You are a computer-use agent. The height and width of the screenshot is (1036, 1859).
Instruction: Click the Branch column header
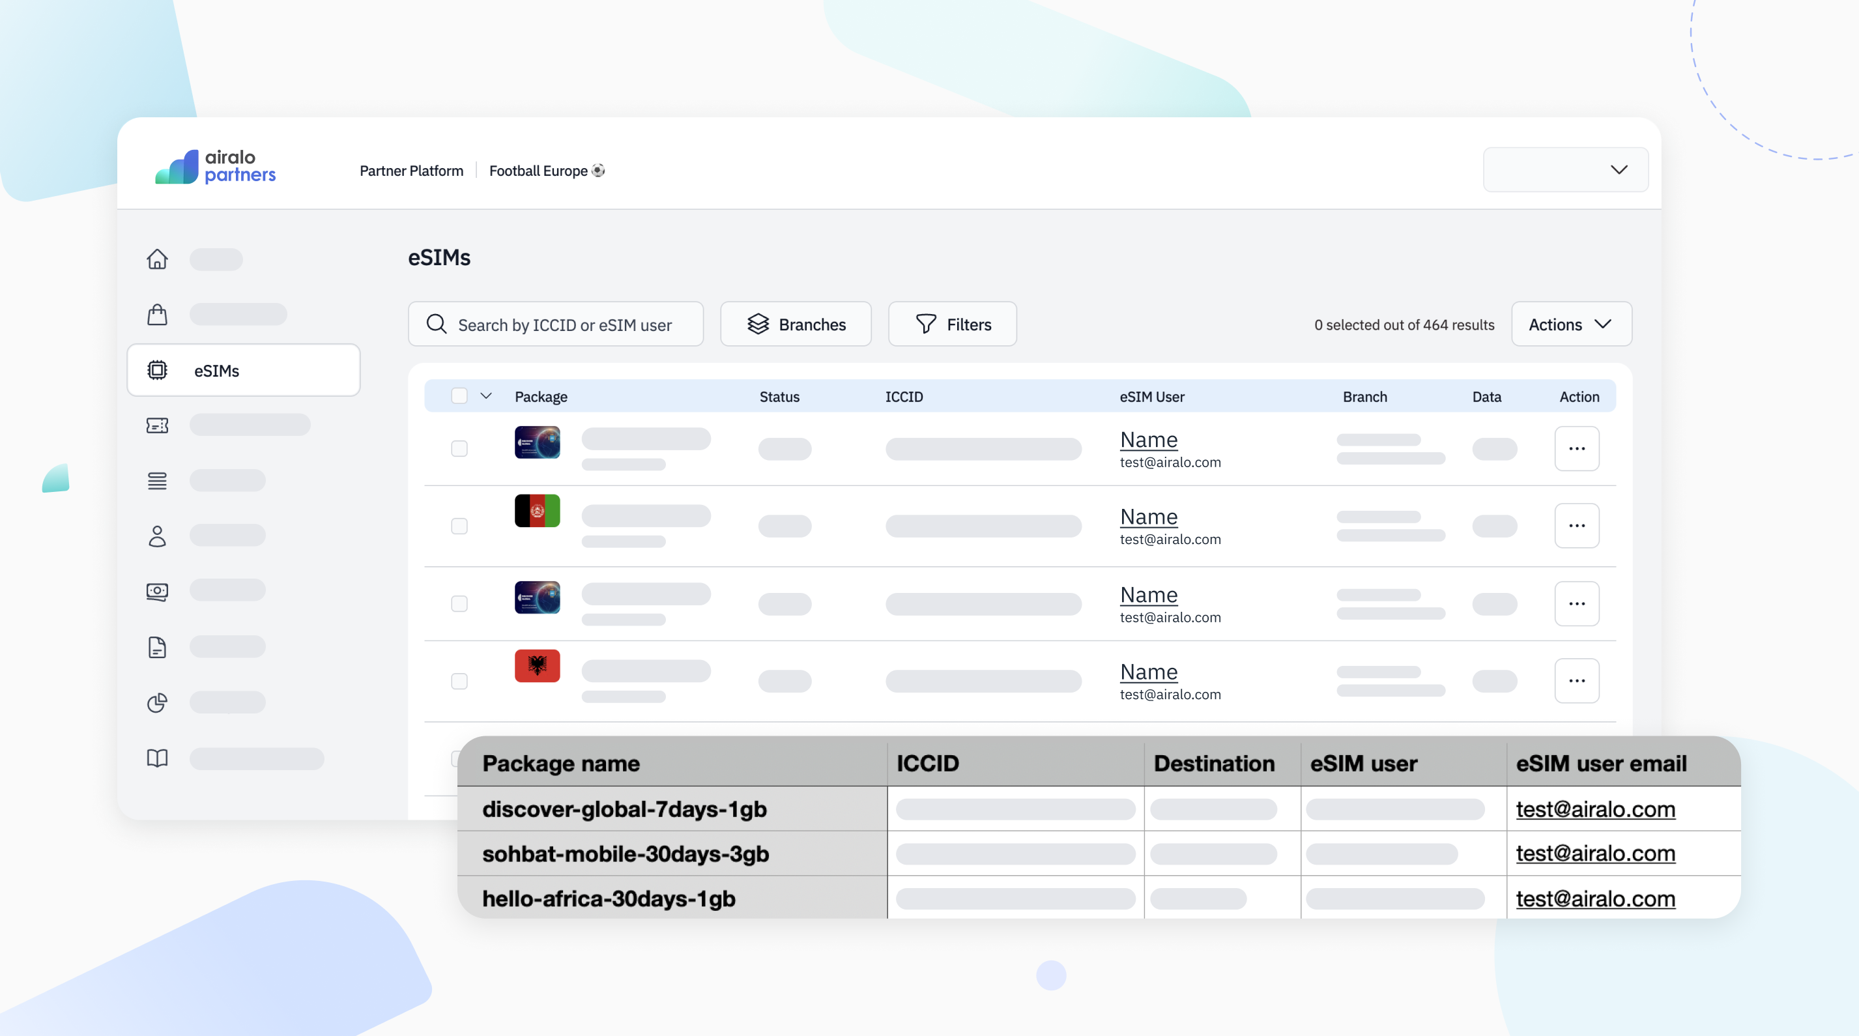coord(1364,396)
